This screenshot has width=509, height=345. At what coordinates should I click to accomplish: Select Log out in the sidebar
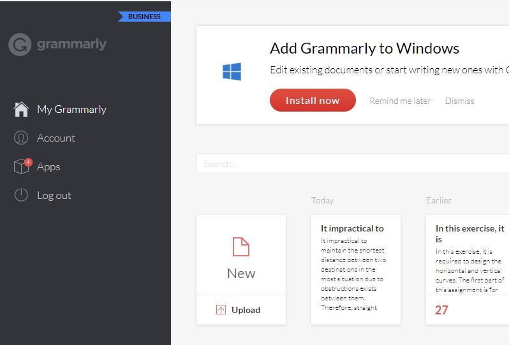(54, 195)
